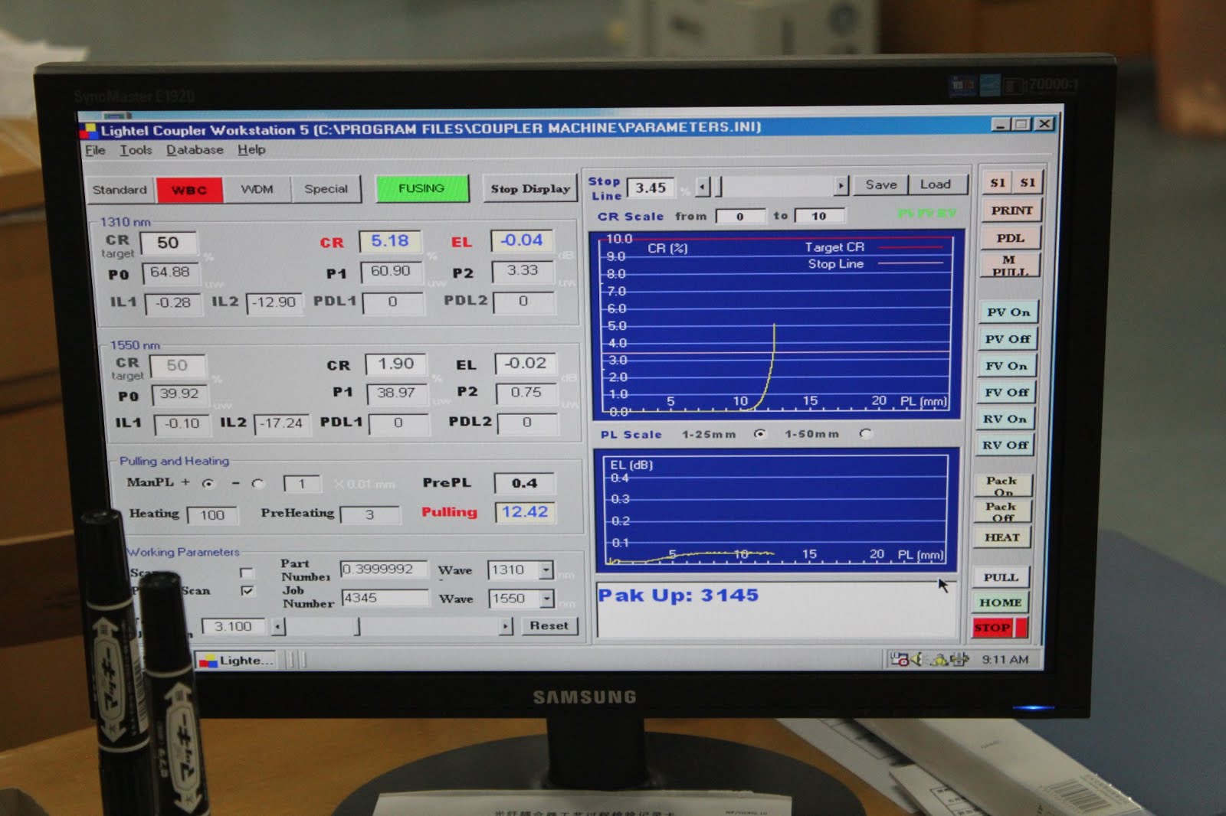Select the 1-50mm PL Scale radio button

tap(865, 433)
